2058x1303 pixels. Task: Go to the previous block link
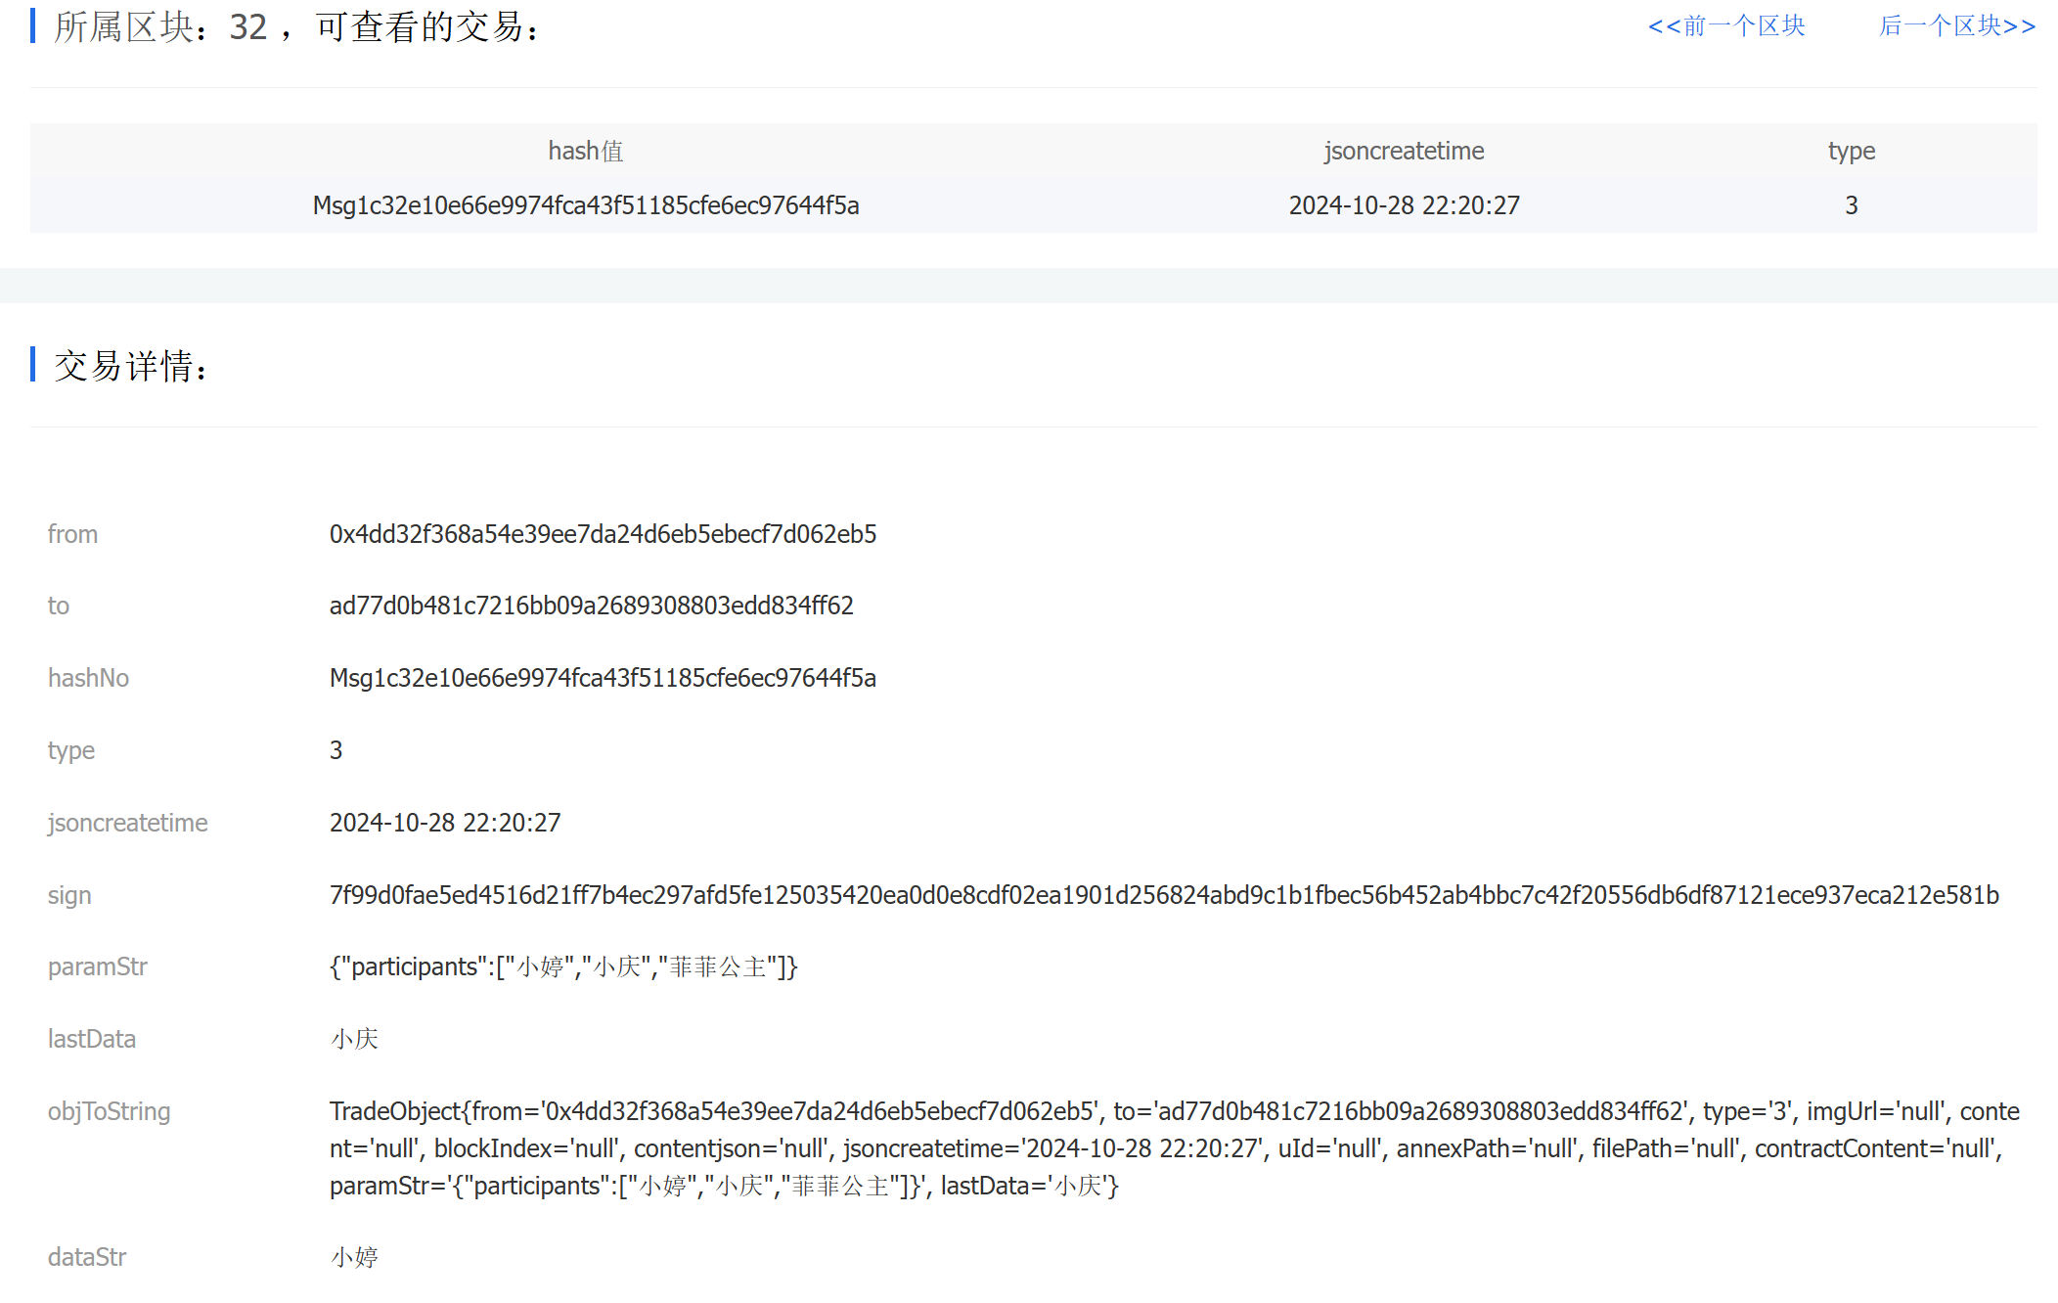(1726, 26)
